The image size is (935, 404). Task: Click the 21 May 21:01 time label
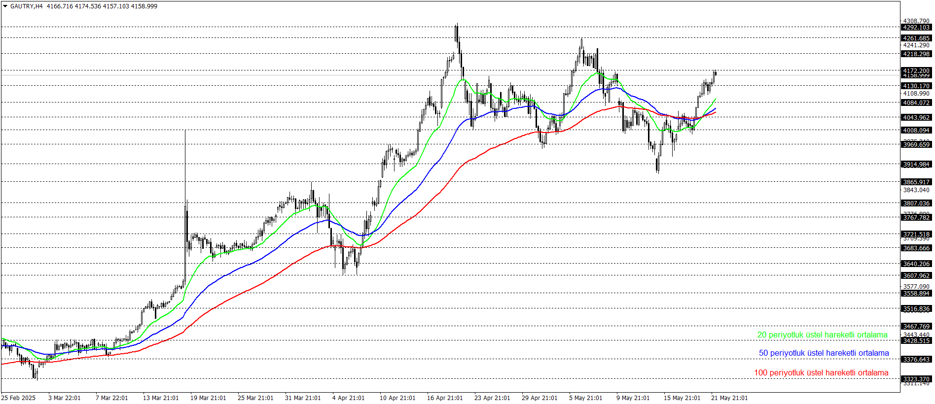[x=729, y=398]
